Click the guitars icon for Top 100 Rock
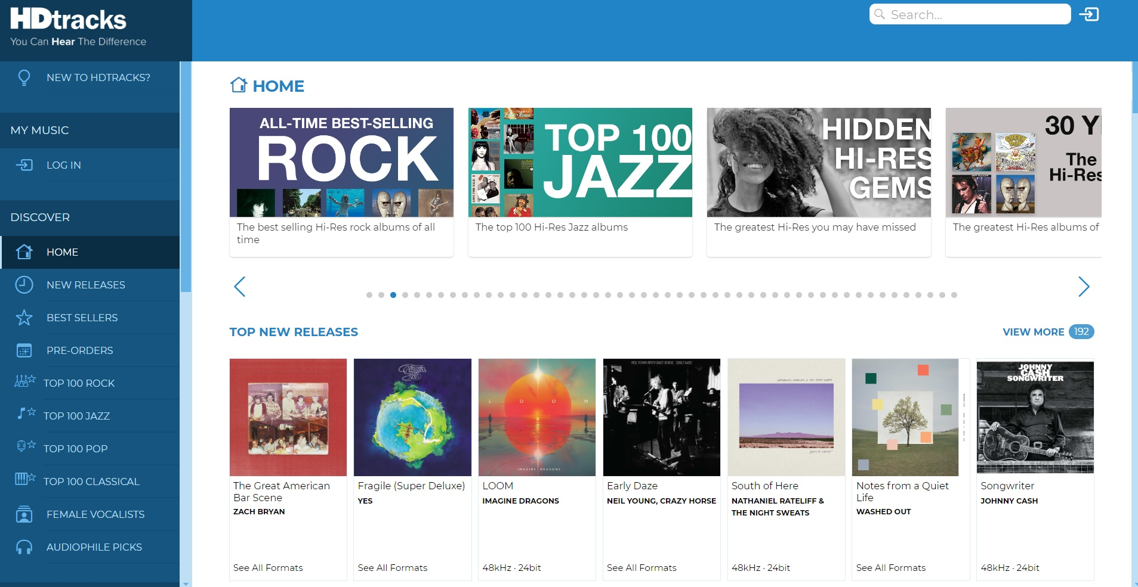 (24, 381)
